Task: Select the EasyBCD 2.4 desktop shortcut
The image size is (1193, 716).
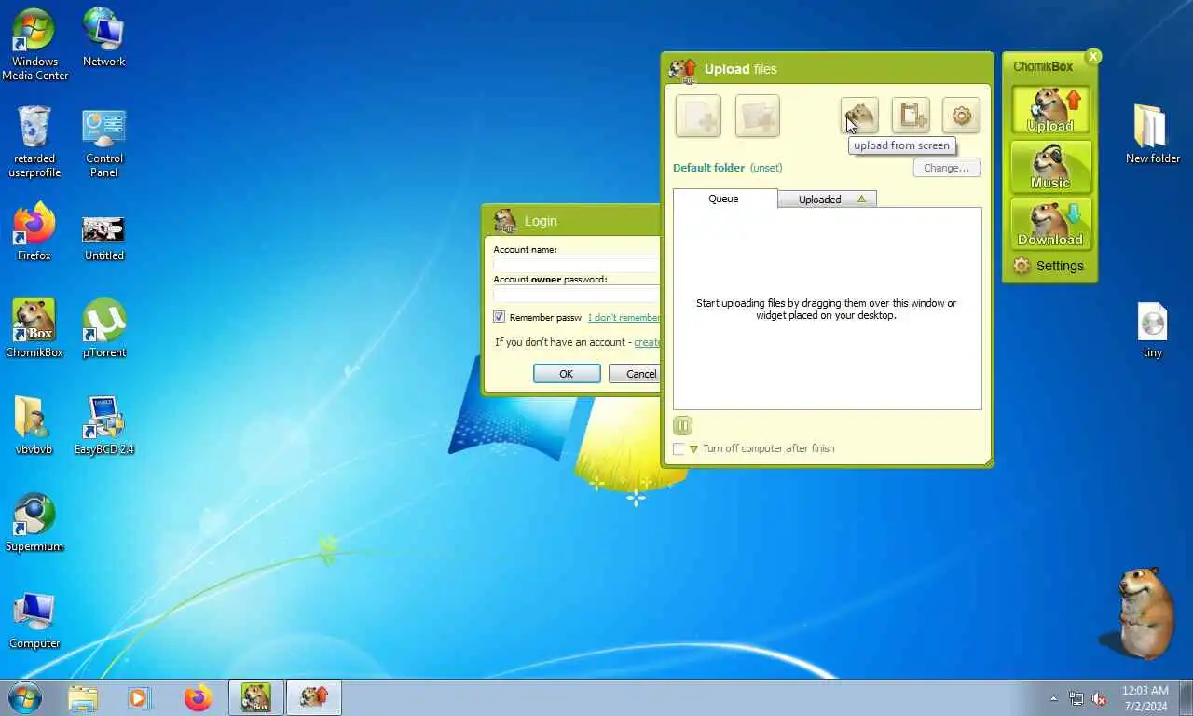Action: [103, 425]
